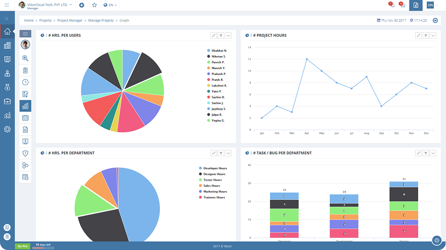Viewport: 446px width, 250px height.
Task: Collapse the Hrs. Per Users panel
Action: point(228,36)
